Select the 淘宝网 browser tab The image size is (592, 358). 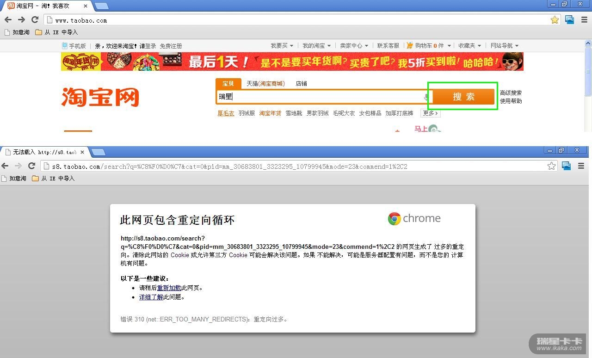(x=46, y=6)
